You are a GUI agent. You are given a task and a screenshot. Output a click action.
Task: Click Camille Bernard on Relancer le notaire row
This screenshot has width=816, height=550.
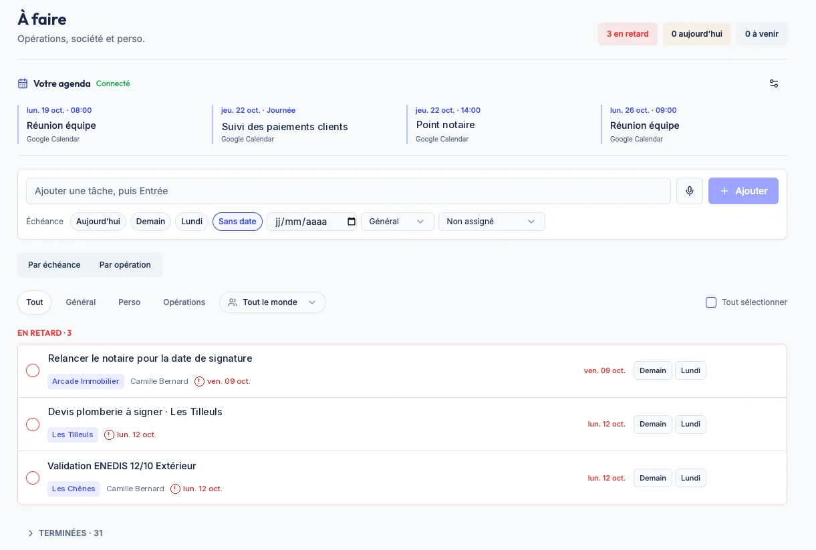pyautogui.click(x=159, y=381)
